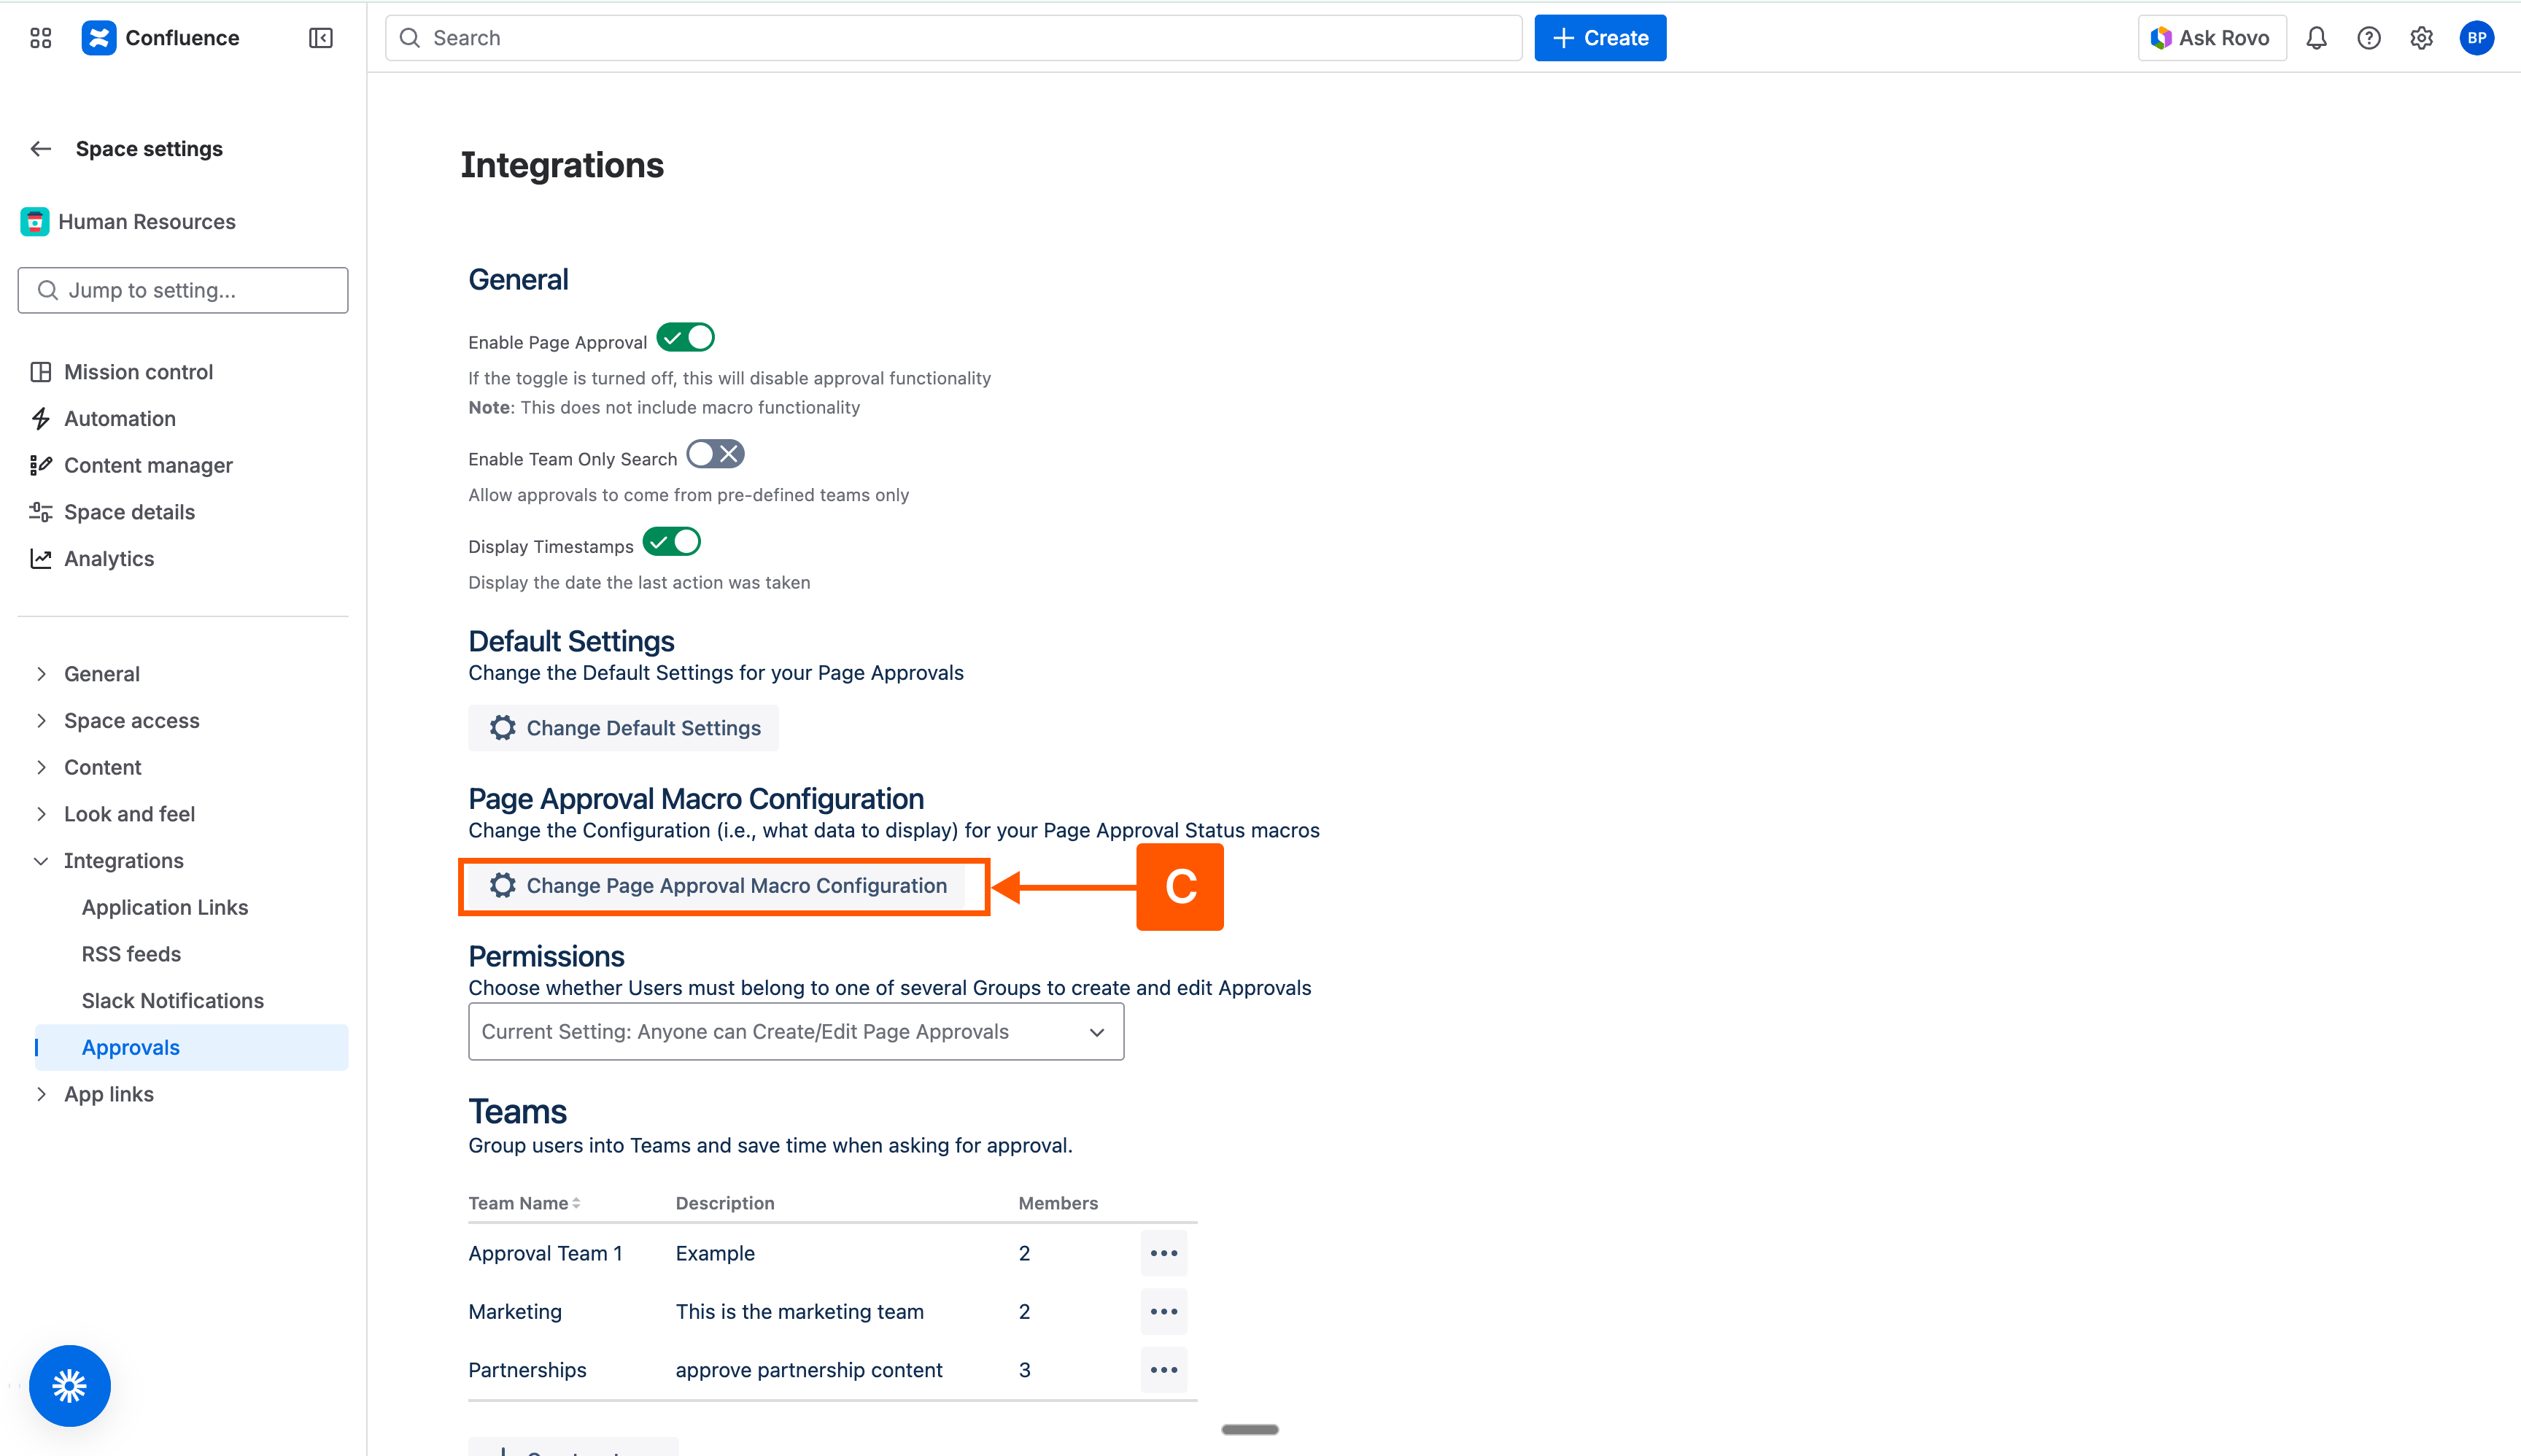Open the help question mark icon
The image size is (2521, 1456).
point(2368,38)
